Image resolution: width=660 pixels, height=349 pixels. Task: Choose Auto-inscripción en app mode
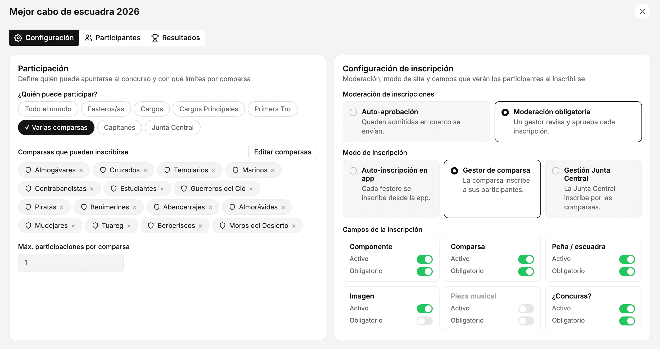tap(391, 189)
